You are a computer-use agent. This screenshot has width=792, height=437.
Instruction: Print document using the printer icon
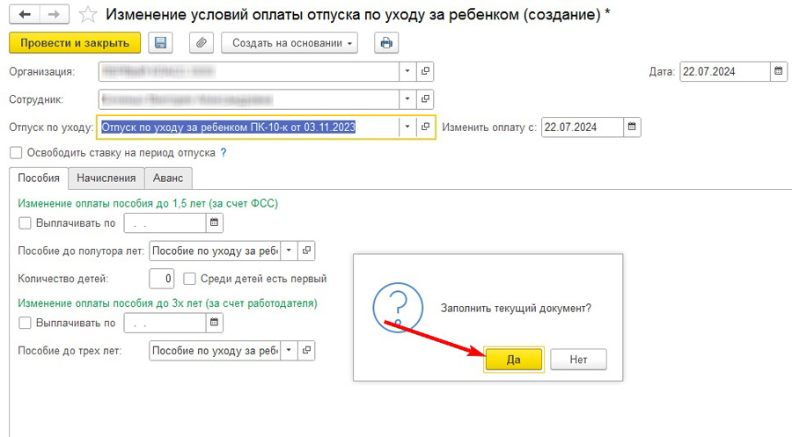point(386,43)
